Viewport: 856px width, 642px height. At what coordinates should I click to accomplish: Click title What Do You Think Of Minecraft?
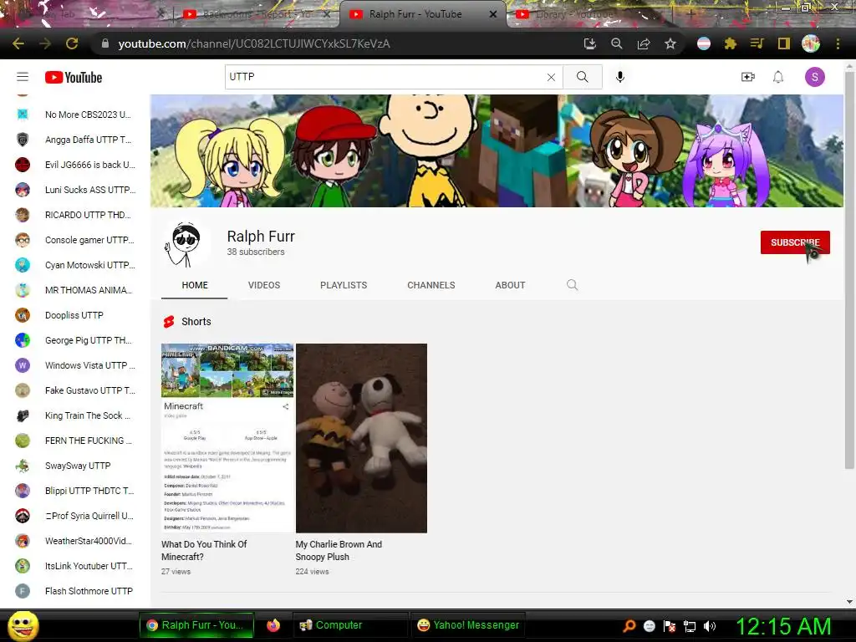pyautogui.click(x=204, y=550)
